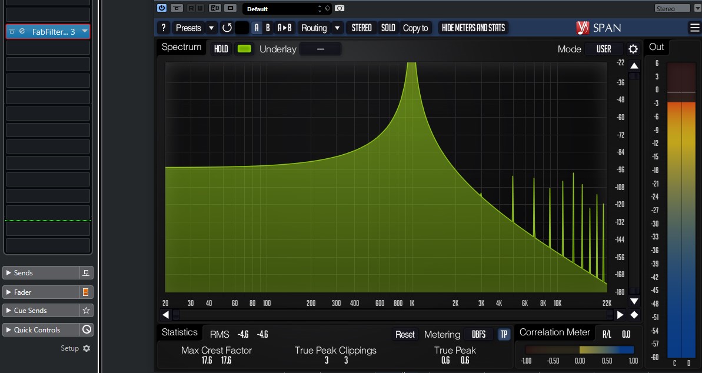Image resolution: width=702 pixels, height=373 pixels.
Task: Open the hamburger menu in SPAN
Action: 694,28
